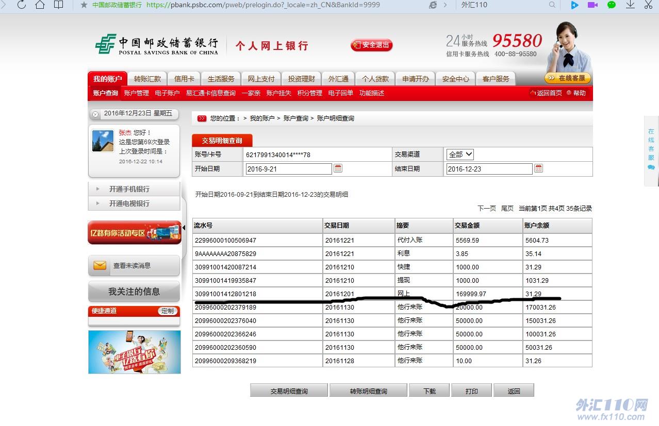Click the scissors screenshot icon
This screenshot has height=426, width=659.
click(x=648, y=5)
